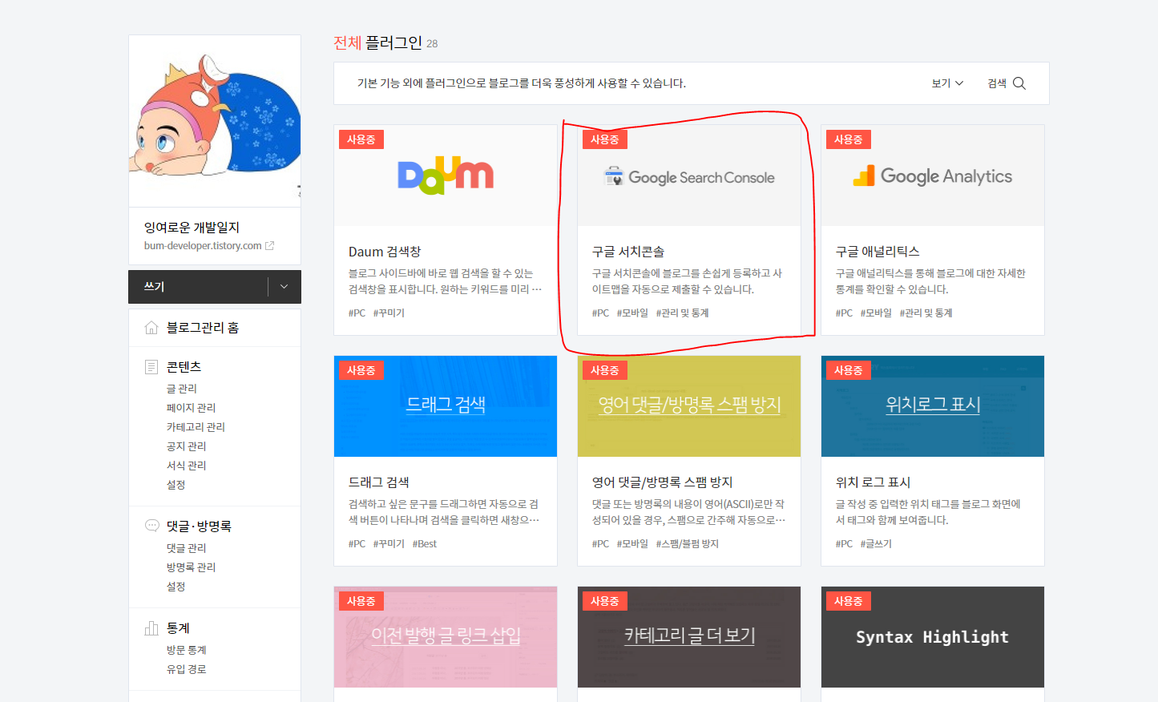Click the #꾸미기 tag on Daum 검색창
Screen dimensions: 1158x702
tap(389, 313)
